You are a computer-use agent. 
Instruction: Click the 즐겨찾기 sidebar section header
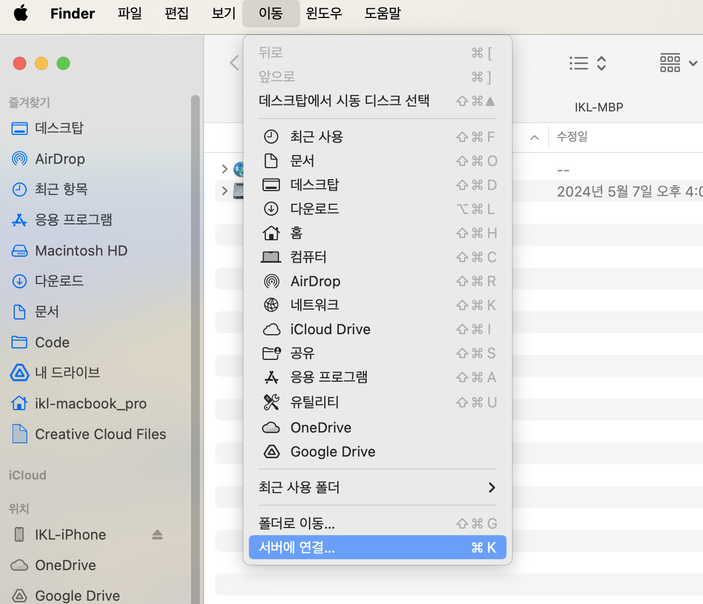pyautogui.click(x=29, y=102)
